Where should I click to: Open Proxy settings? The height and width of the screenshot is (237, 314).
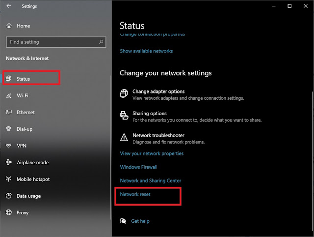pyautogui.click(x=23, y=212)
